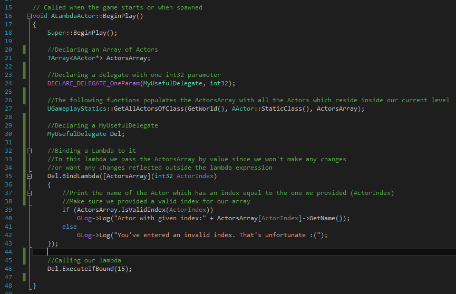Collapse the inner comment fold at line 37
456x294 pixels.
(x=29, y=193)
